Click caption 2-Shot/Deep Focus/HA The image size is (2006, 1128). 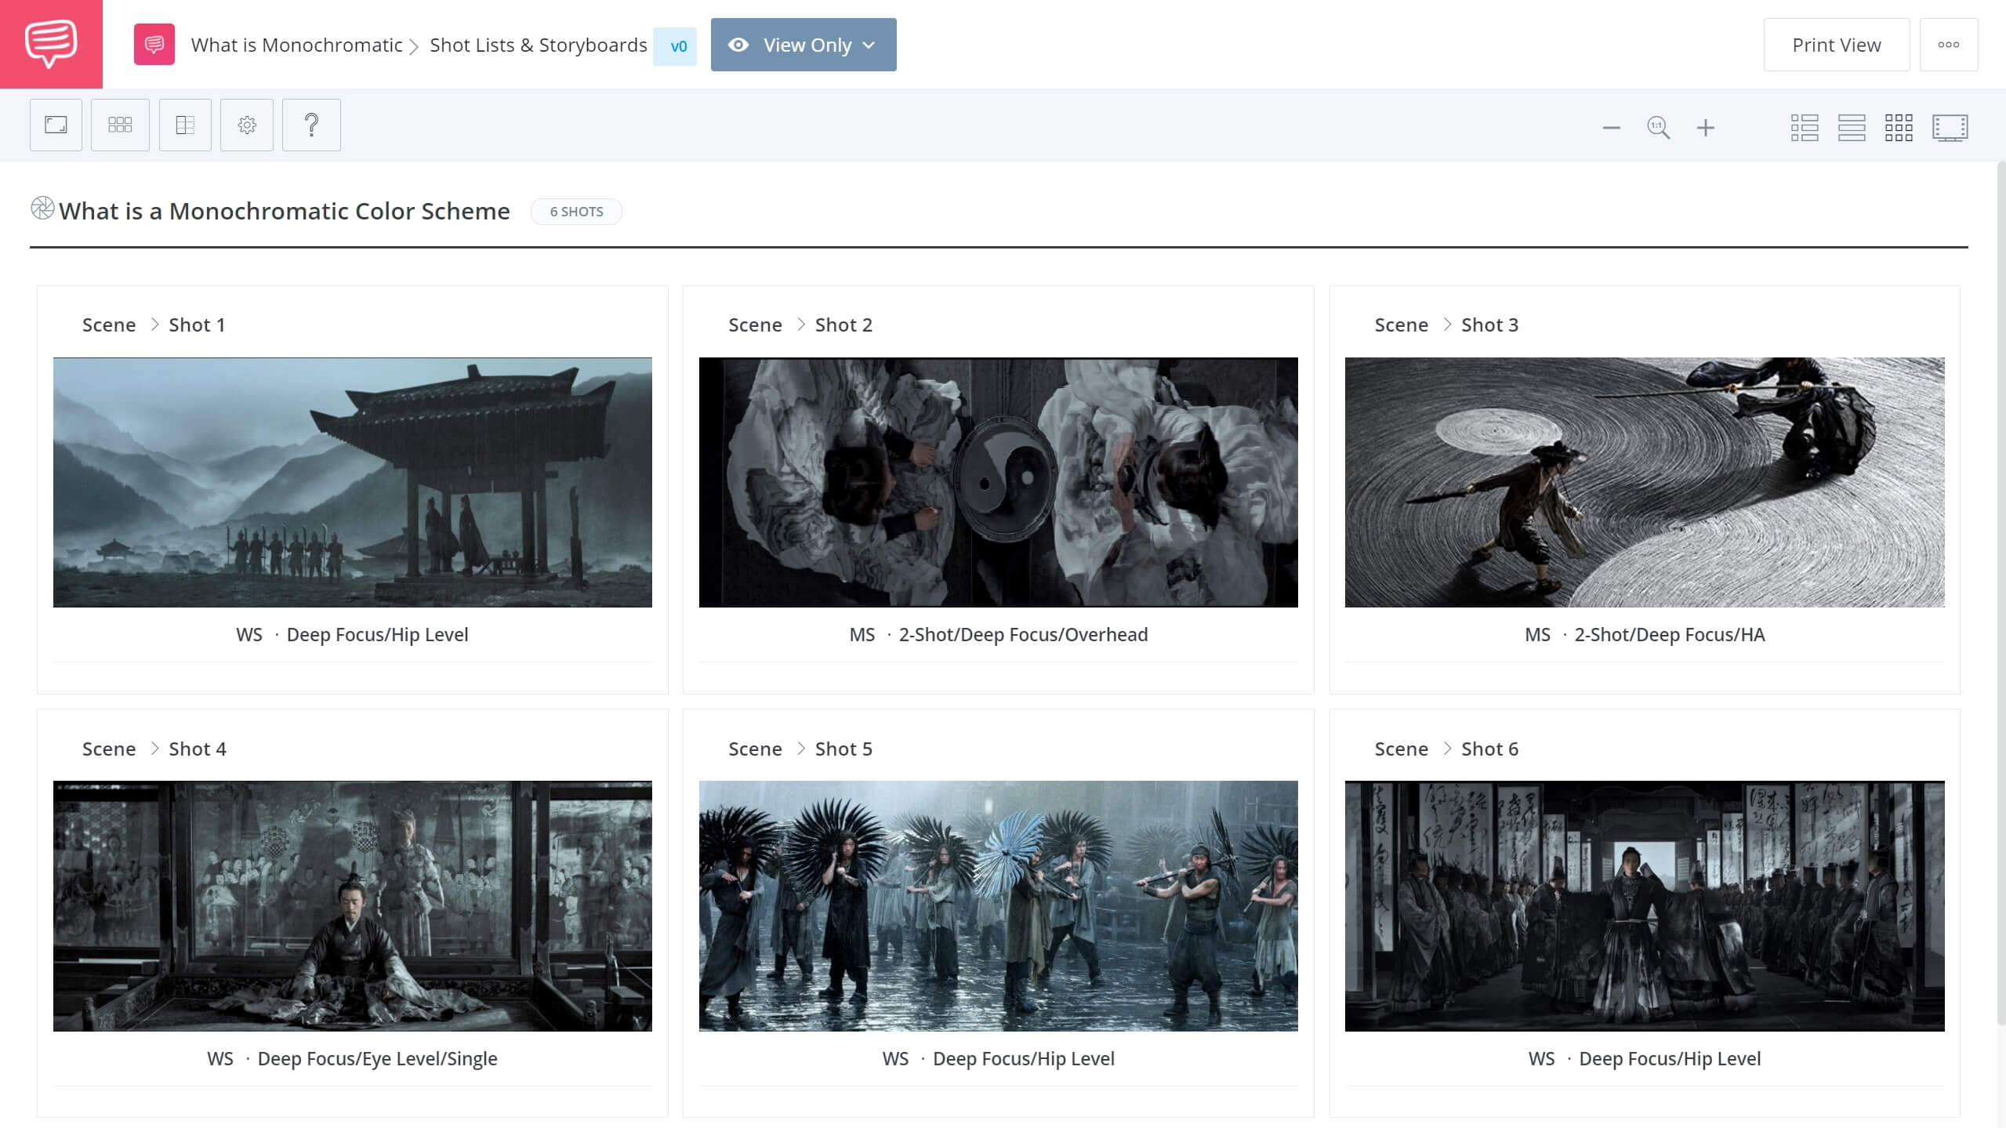tap(1670, 635)
